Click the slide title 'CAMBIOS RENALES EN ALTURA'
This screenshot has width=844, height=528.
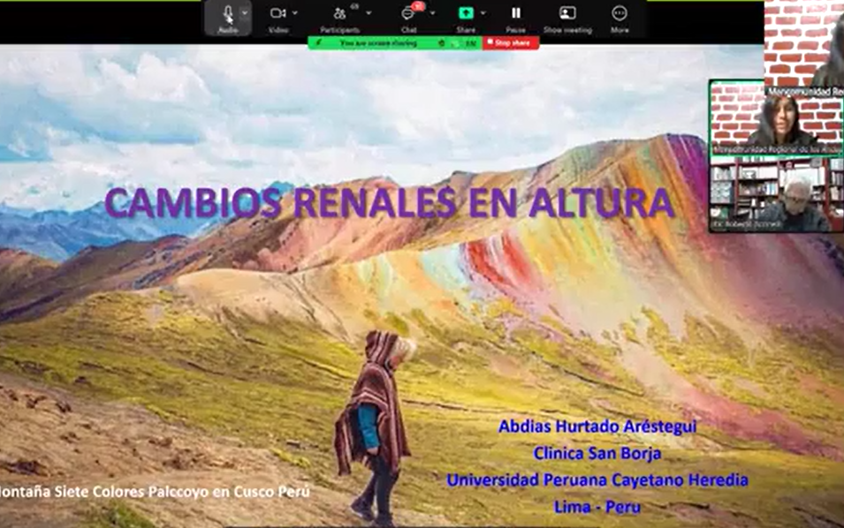tap(389, 203)
